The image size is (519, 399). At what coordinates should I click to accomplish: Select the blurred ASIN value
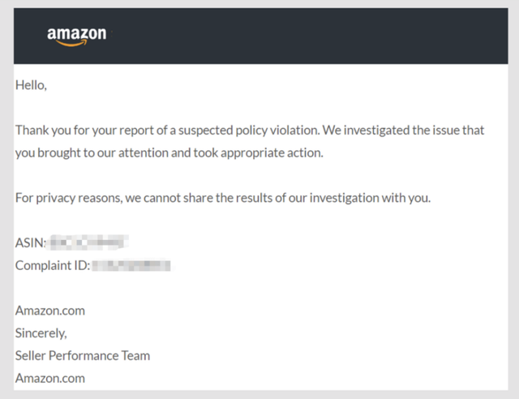87,242
